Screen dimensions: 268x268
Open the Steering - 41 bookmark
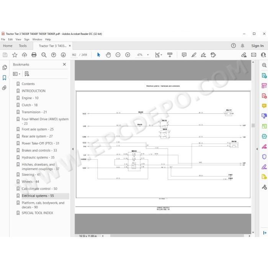click(x=31, y=175)
